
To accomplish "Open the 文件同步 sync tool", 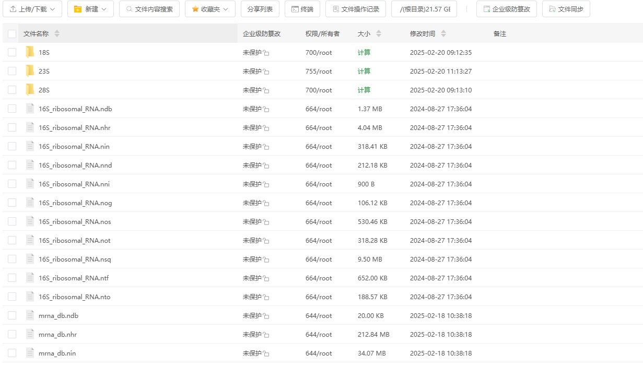I will pyautogui.click(x=566, y=8).
